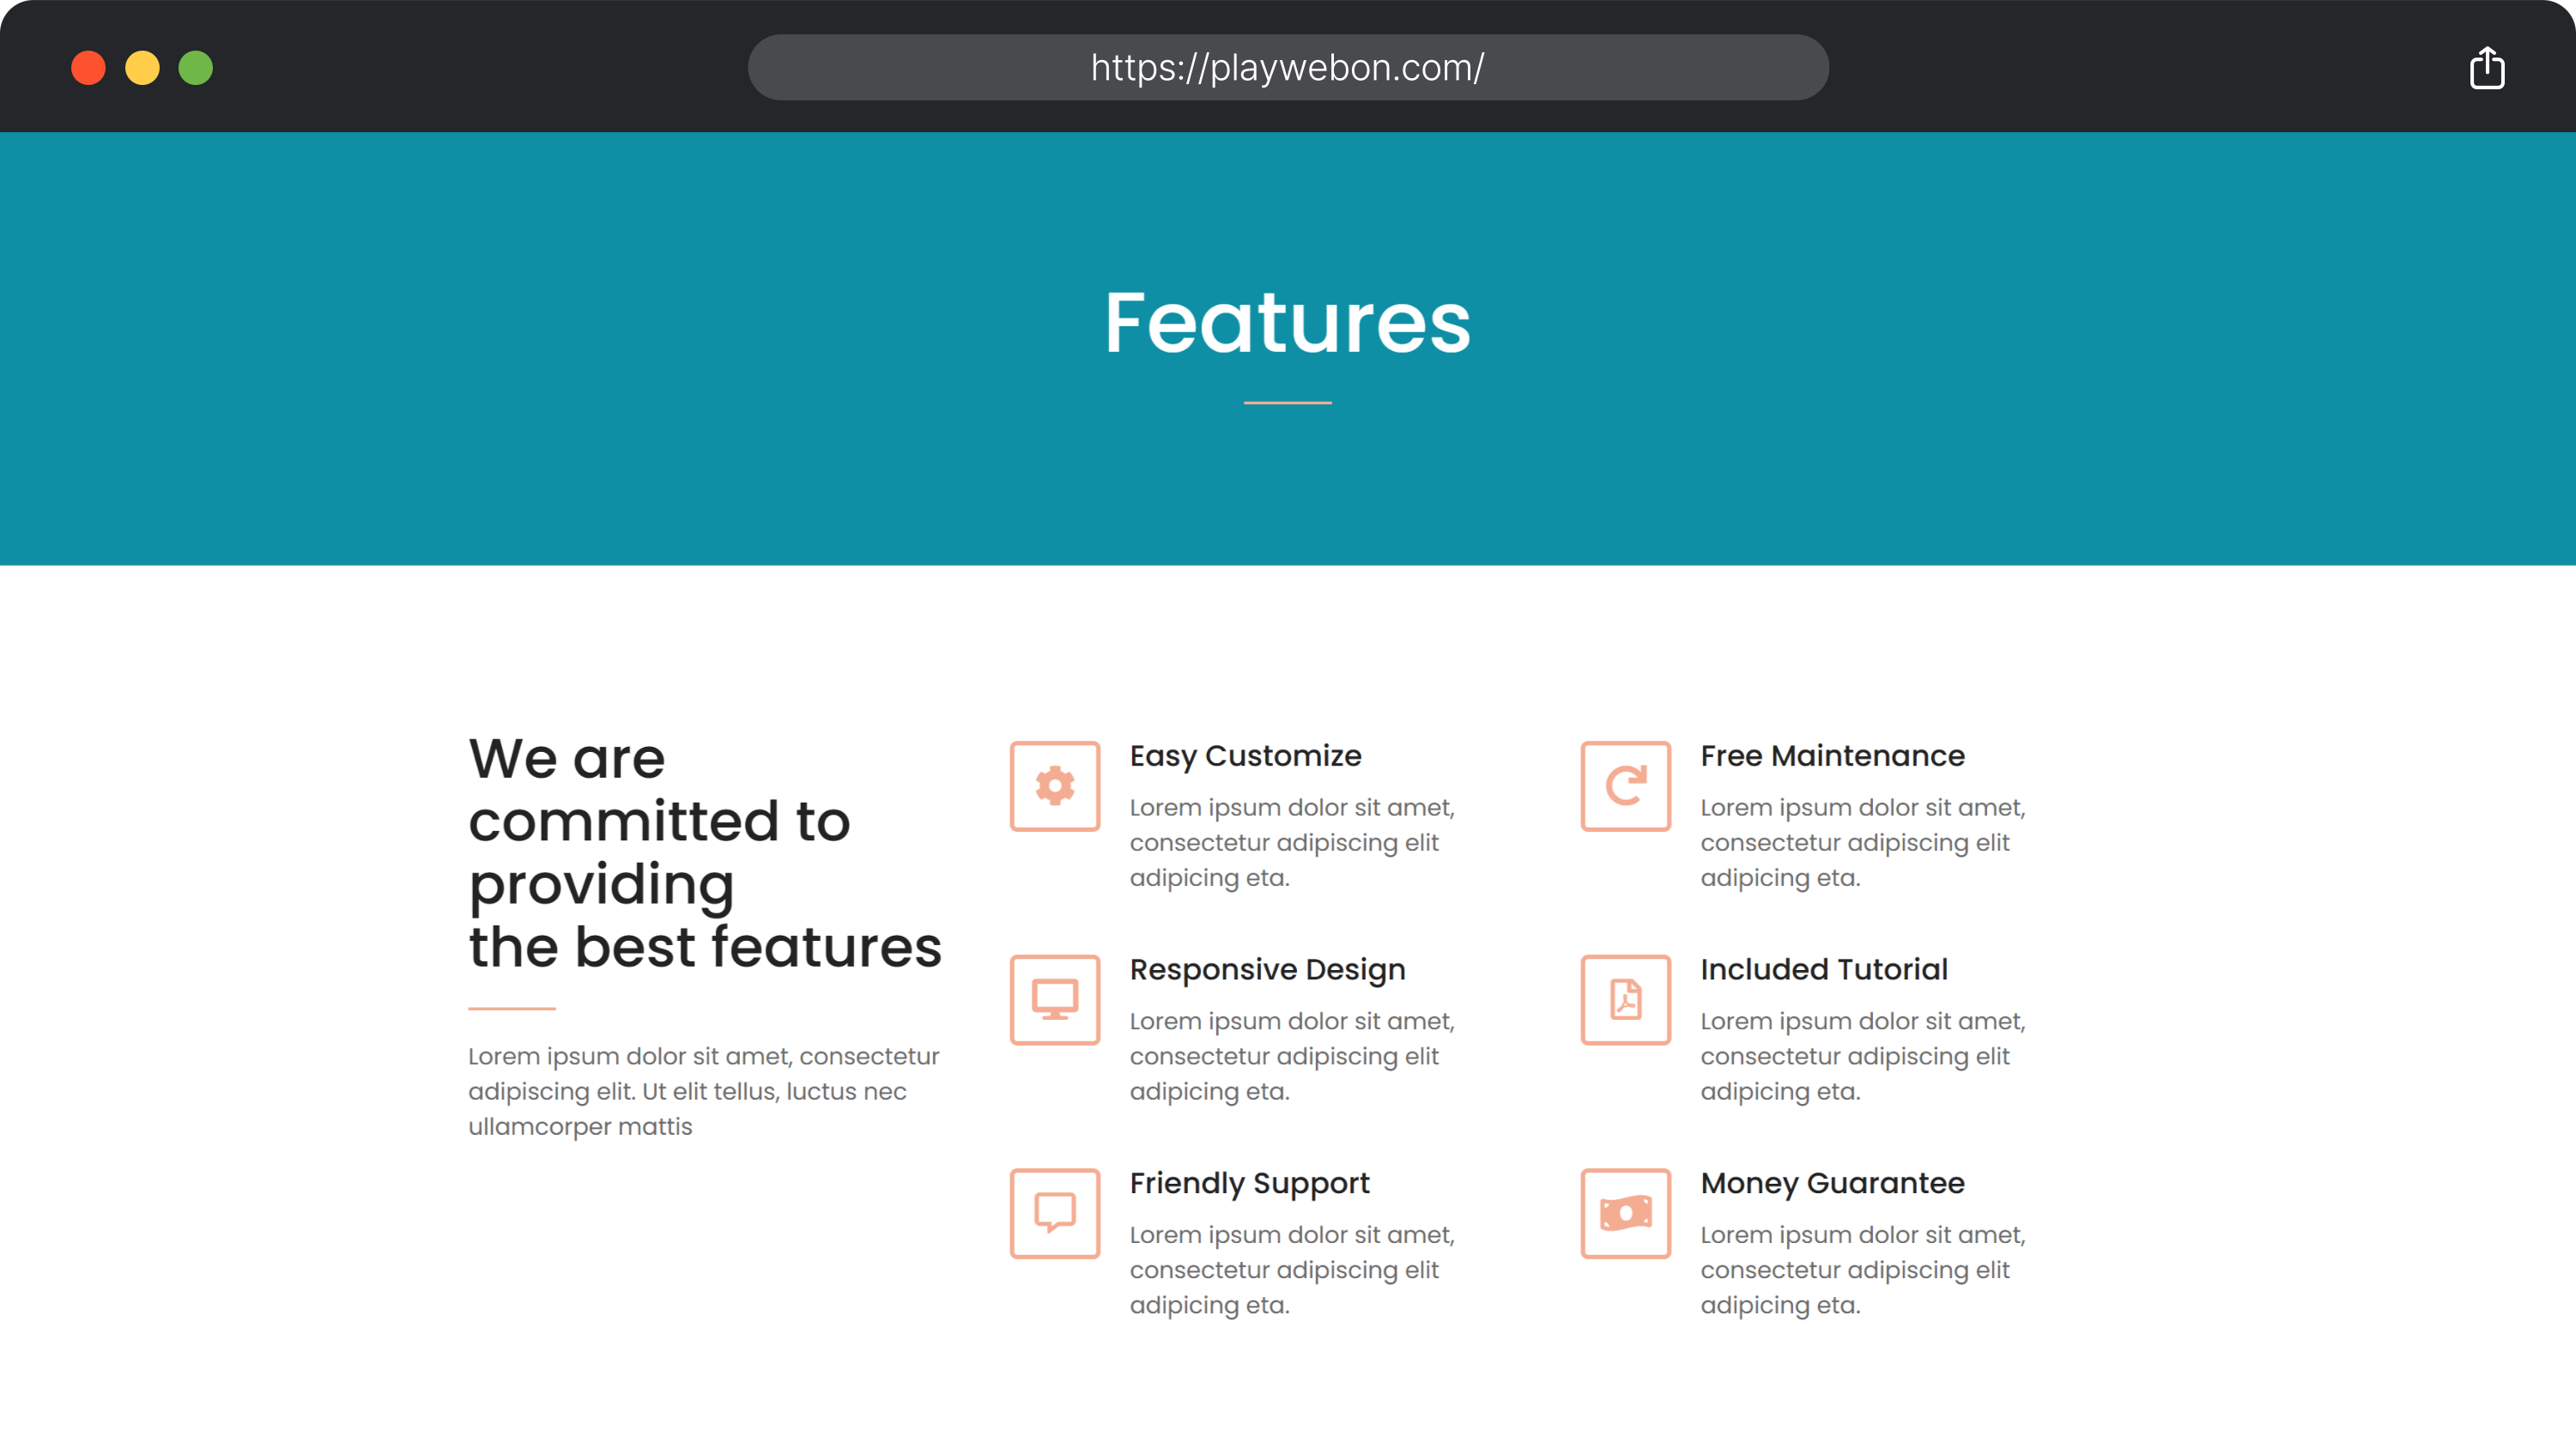Click the monitor icon for Responsive Design

click(x=1054, y=1000)
